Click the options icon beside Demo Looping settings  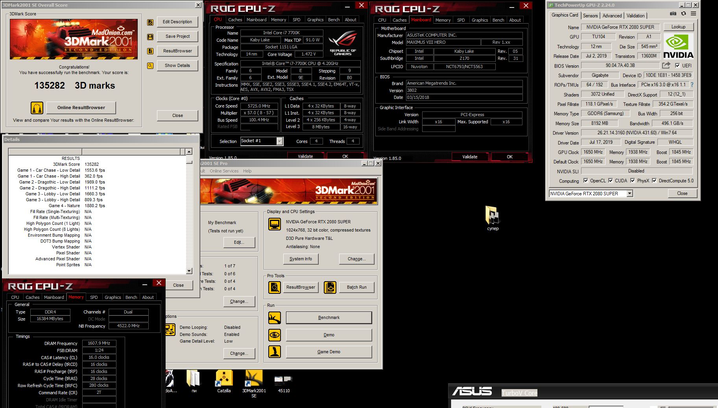(x=170, y=330)
